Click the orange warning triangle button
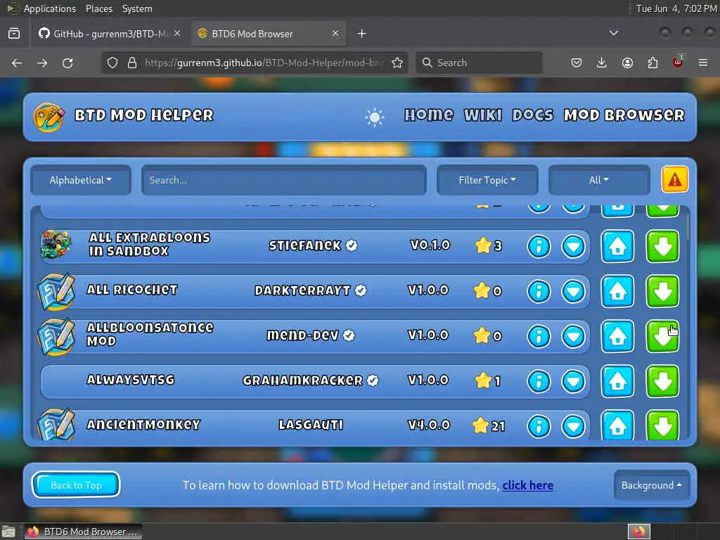Screen dimensions: 720x540 pyautogui.click(x=674, y=179)
